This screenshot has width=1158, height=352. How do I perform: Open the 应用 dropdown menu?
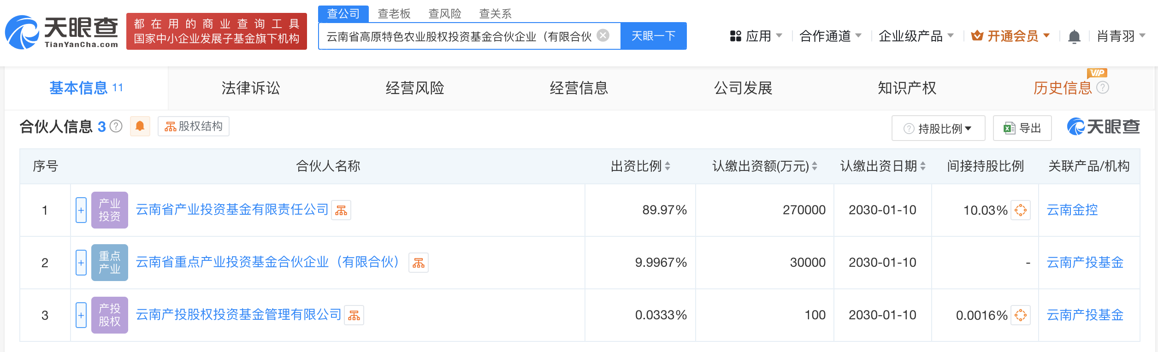pyautogui.click(x=756, y=36)
